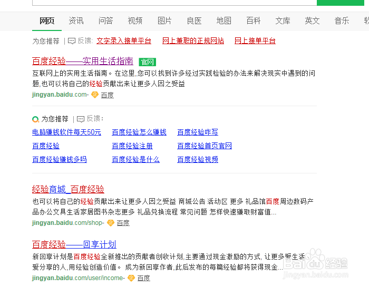The width and height of the screenshot is (369, 288).
Task: Open related search 百度经验是什么
Action: click(x=135, y=159)
